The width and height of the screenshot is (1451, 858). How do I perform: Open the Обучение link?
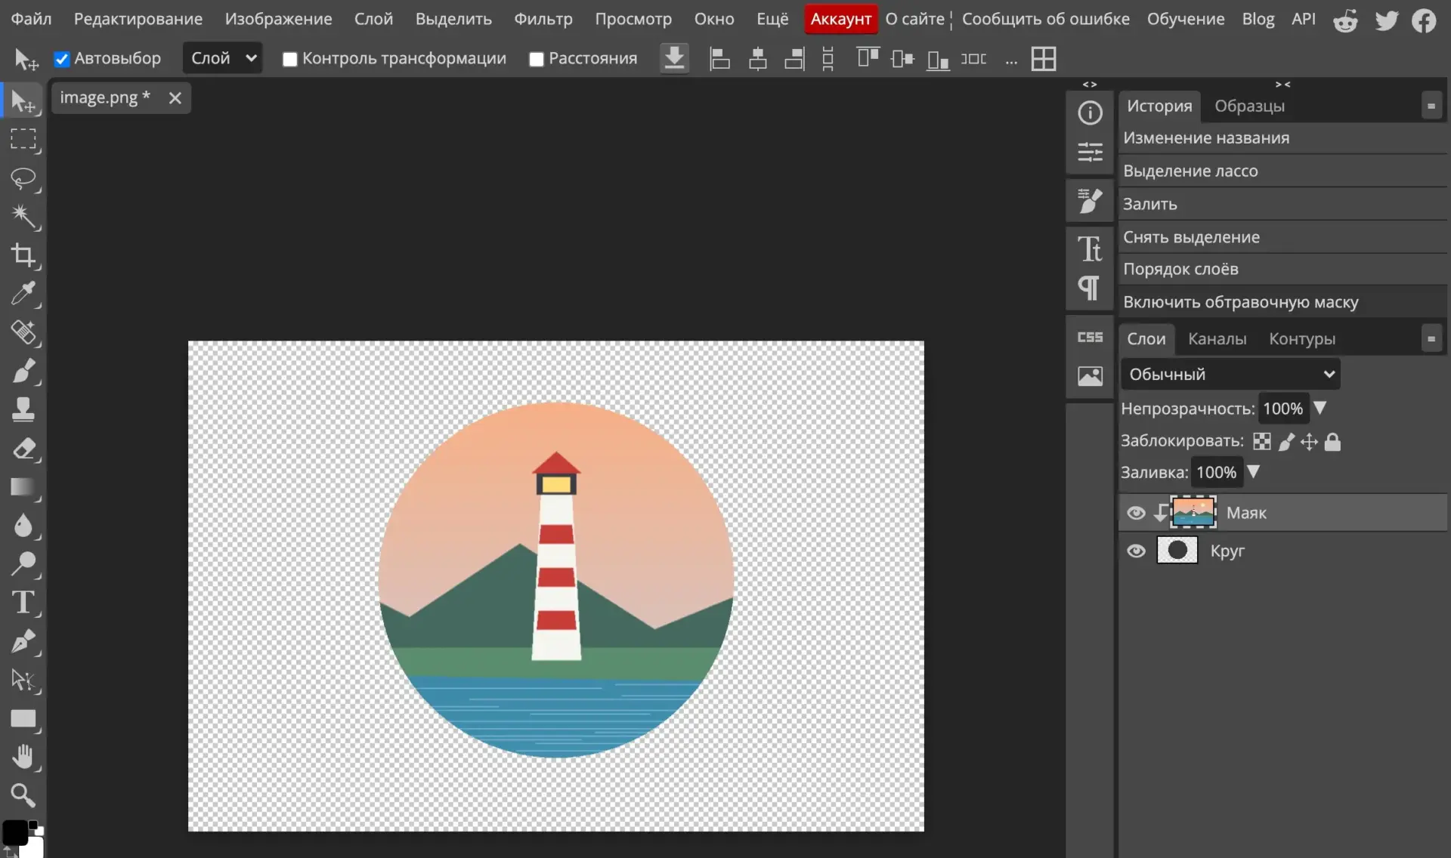1185,19
